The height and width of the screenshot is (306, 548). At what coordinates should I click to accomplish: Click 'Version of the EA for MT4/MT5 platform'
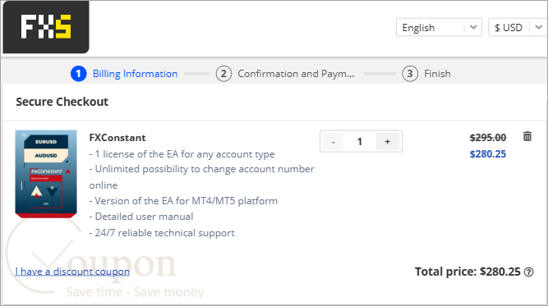[183, 201]
